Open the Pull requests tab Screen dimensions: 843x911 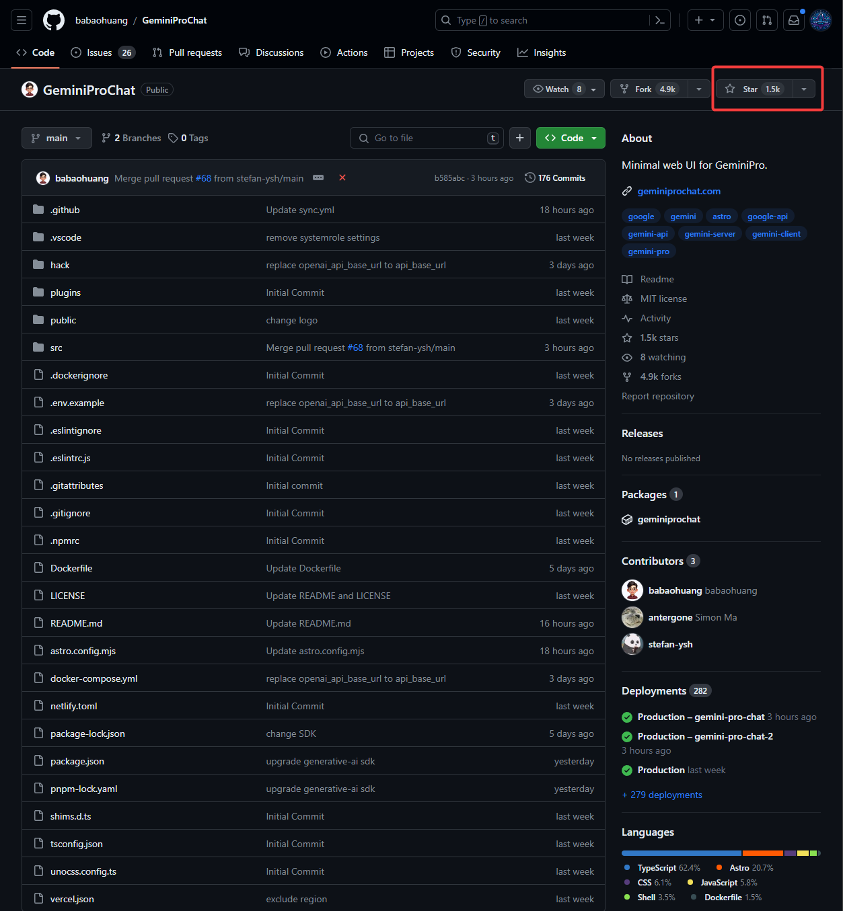point(187,52)
